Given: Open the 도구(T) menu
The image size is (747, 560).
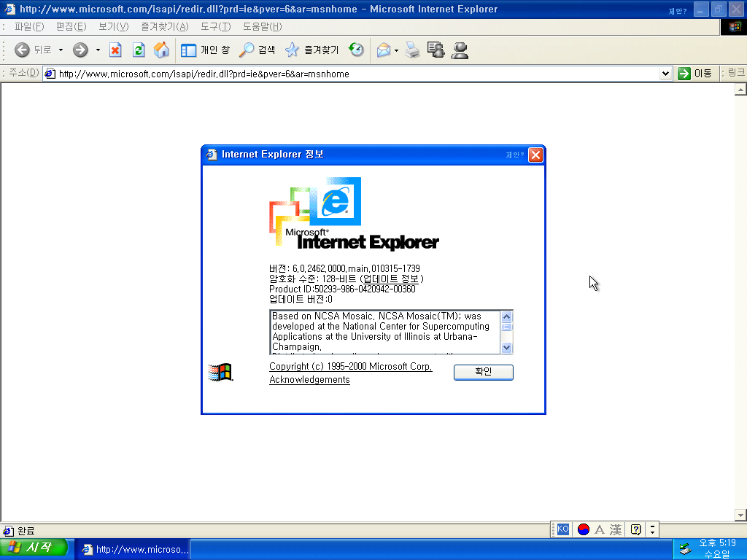Looking at the screenshot, I should [215, 27].
